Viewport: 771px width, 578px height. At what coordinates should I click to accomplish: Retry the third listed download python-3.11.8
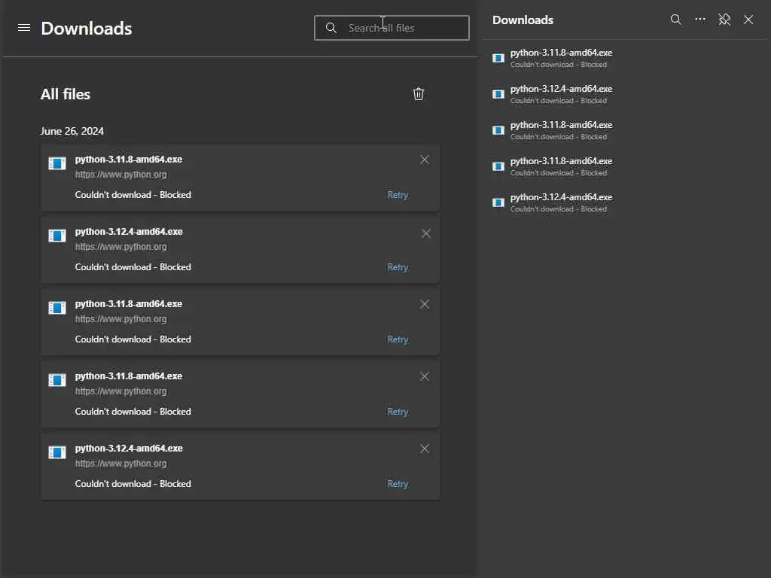(398, 339)
